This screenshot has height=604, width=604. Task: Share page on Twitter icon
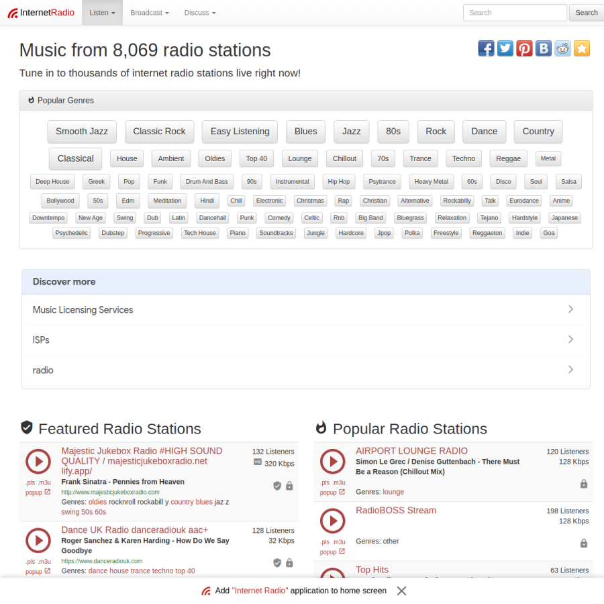tap(505, 48)
